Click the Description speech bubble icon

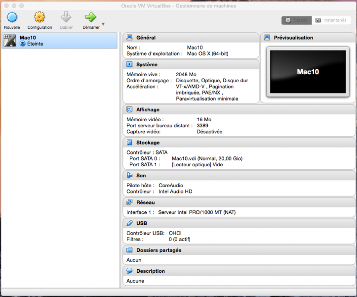(x=129, y=271)
